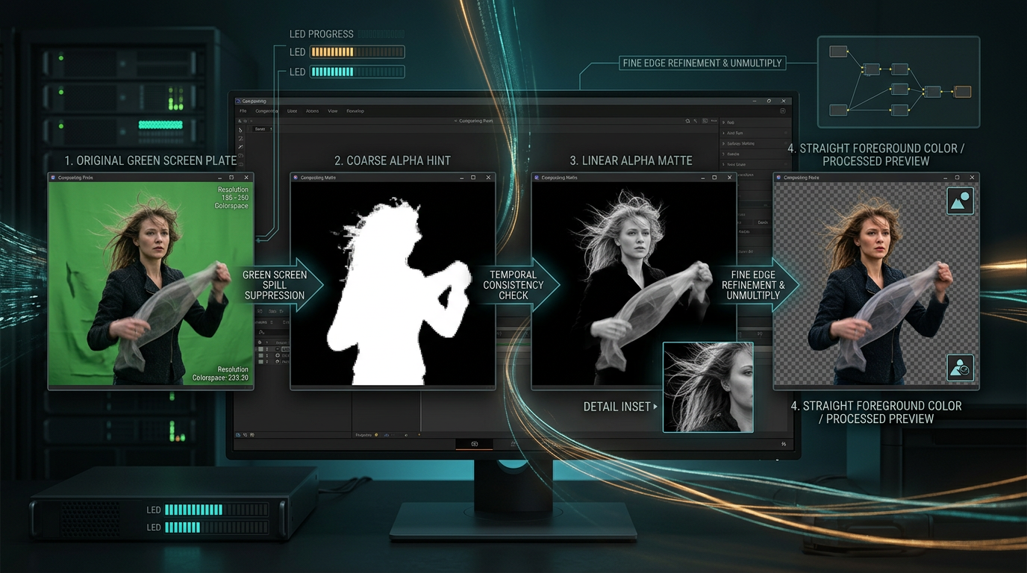
Task: Open the View menu
Action: coord(333,110)
